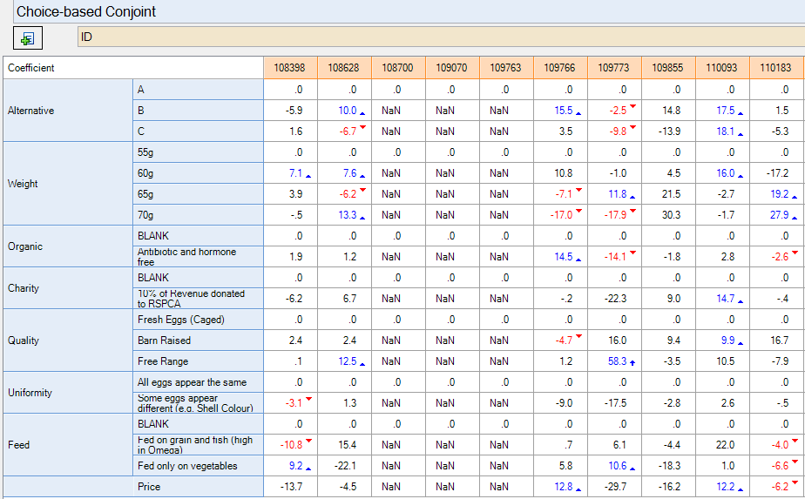Click the green add icon beside the ID field
The height and width of the screenshot is (499, 805).
coord(28,38)
